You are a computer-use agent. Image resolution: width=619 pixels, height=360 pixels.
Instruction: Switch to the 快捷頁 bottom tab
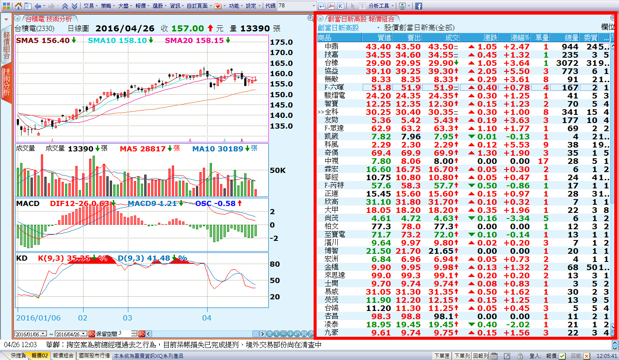point(18,356)
